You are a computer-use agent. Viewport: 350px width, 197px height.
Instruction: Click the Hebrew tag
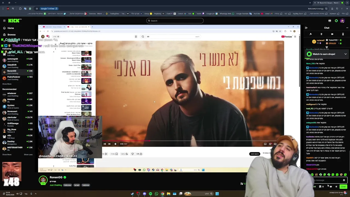(x=68, y=185)
